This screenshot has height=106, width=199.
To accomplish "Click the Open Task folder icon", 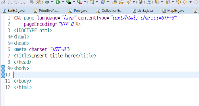I will pyautogui.click(x=121, y=2).
